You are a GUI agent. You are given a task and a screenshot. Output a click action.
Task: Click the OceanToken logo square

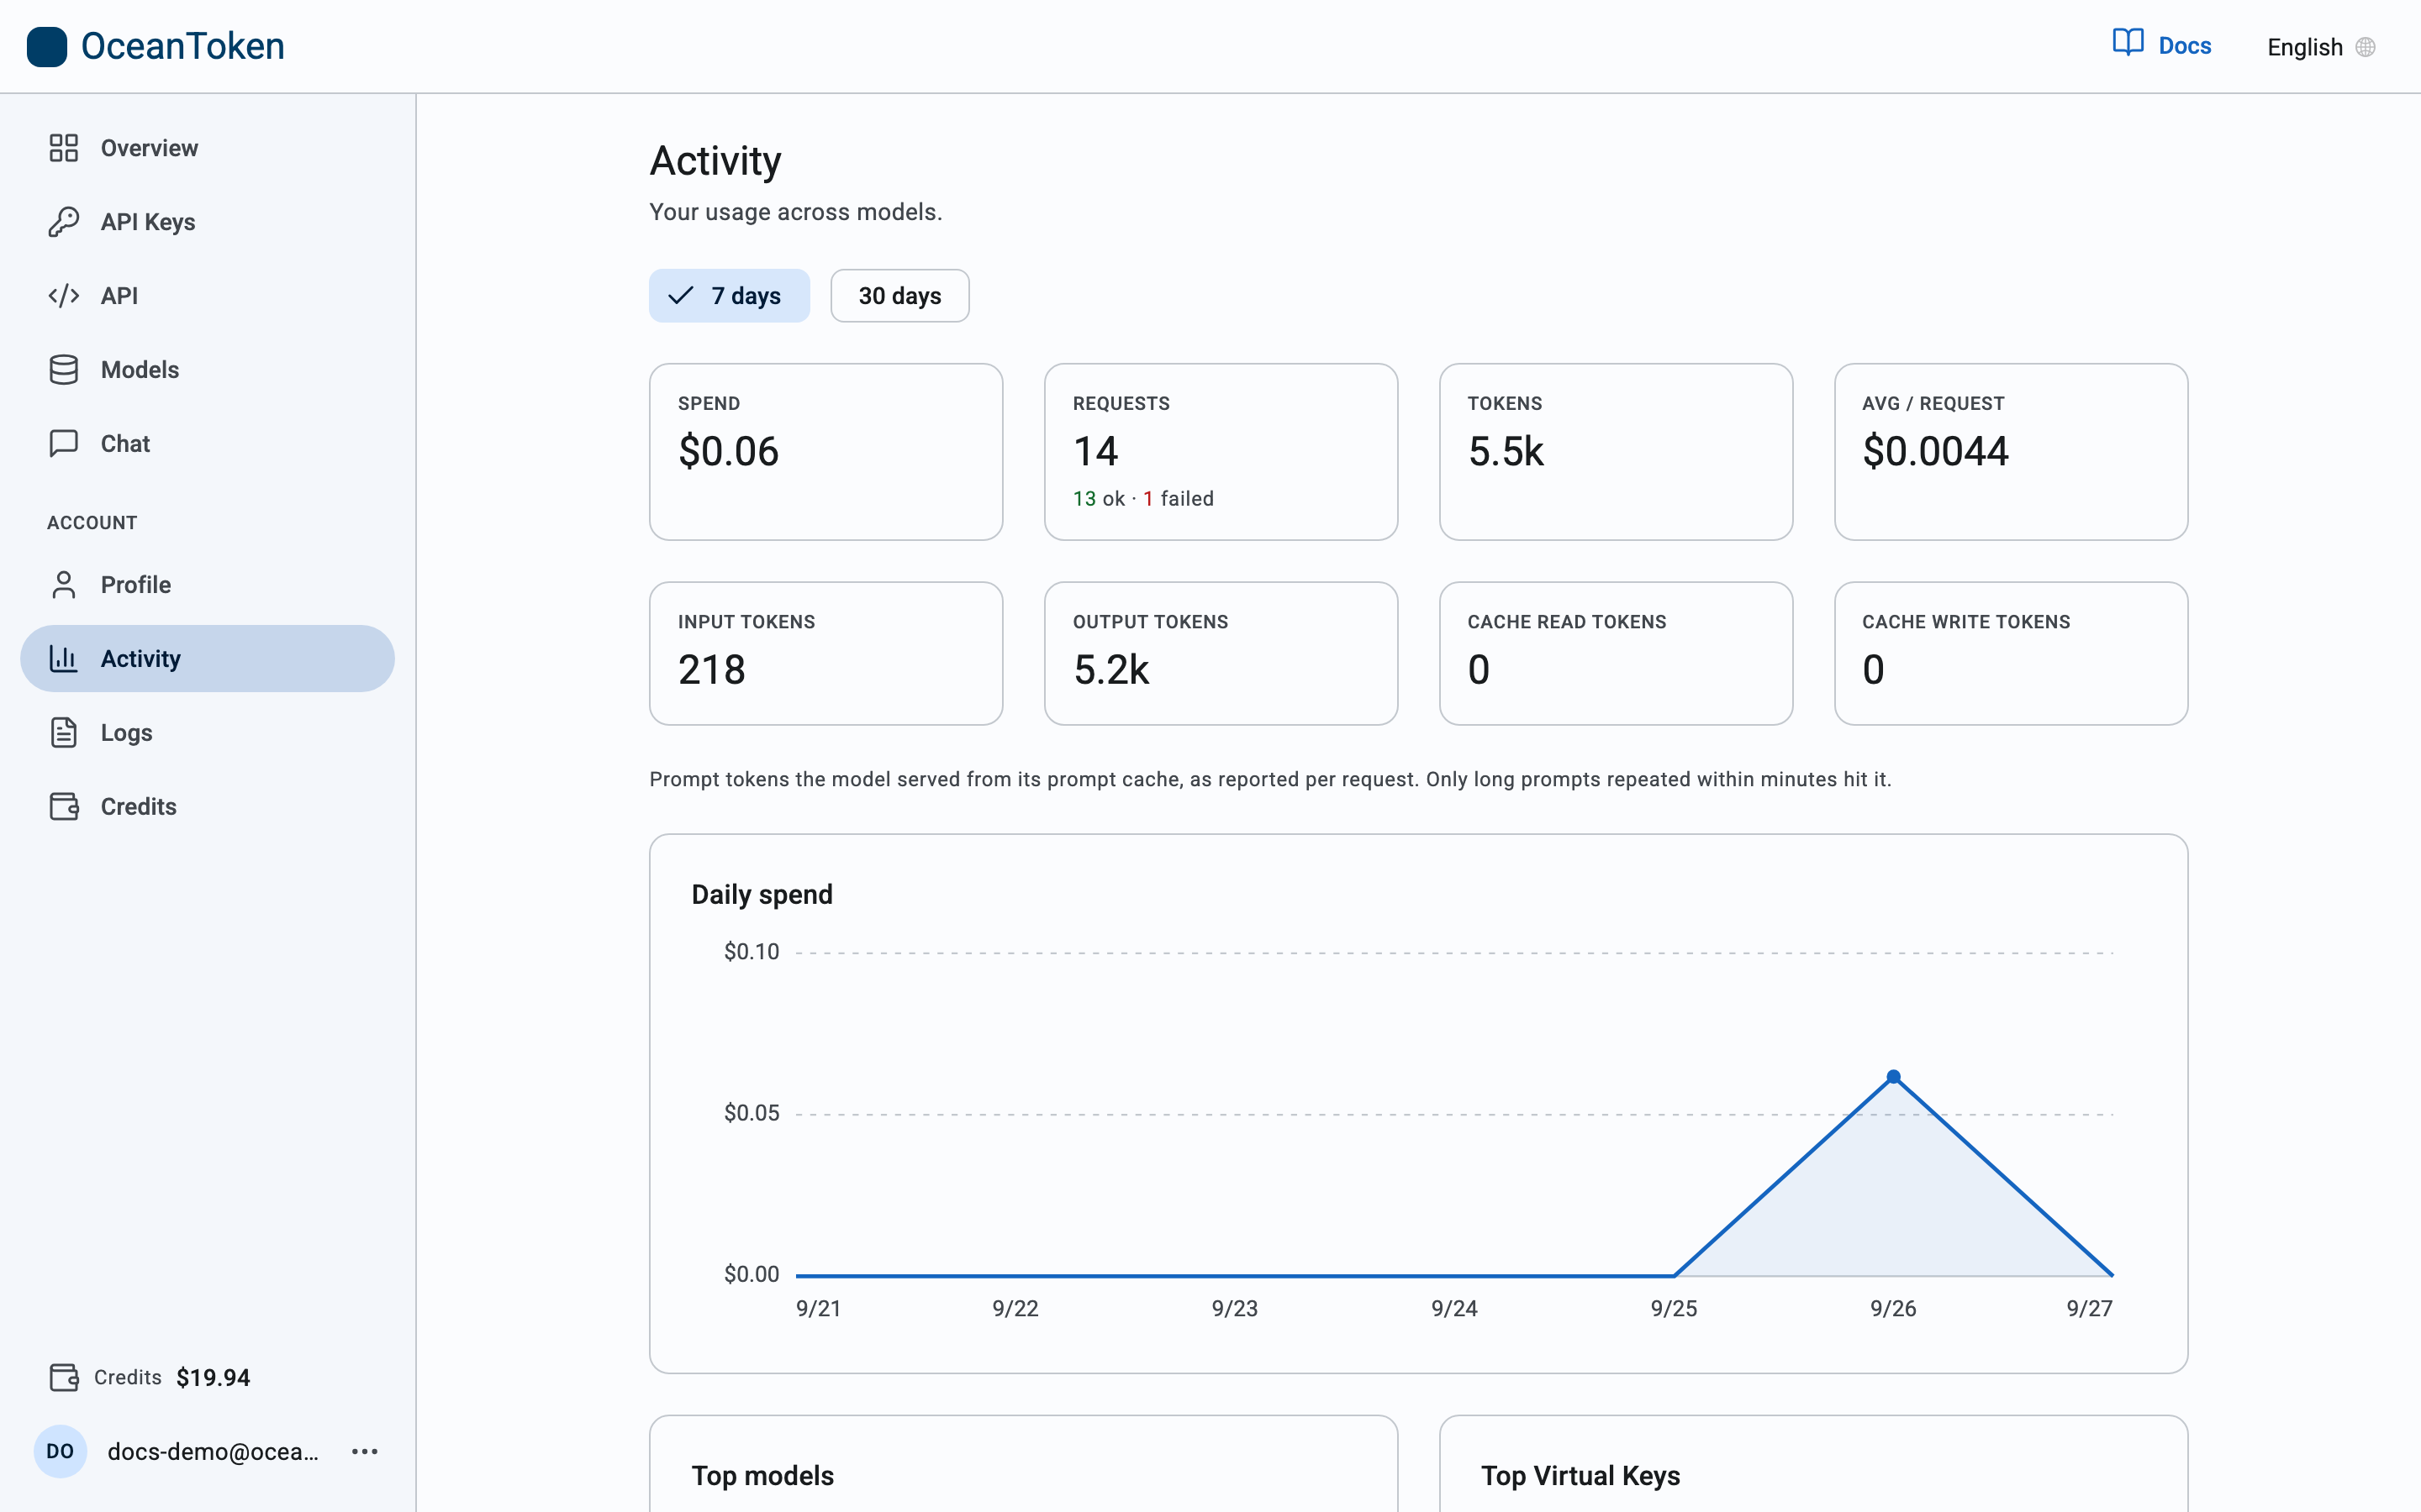pyautogui.click(x=47, y=46)
